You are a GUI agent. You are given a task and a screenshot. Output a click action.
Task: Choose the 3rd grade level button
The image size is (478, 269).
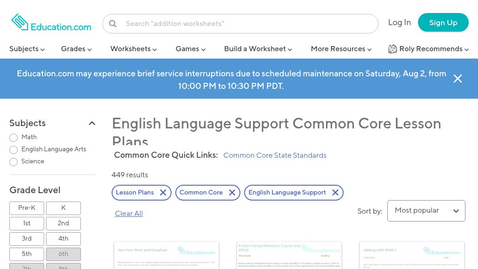click(x=27, y=239)
